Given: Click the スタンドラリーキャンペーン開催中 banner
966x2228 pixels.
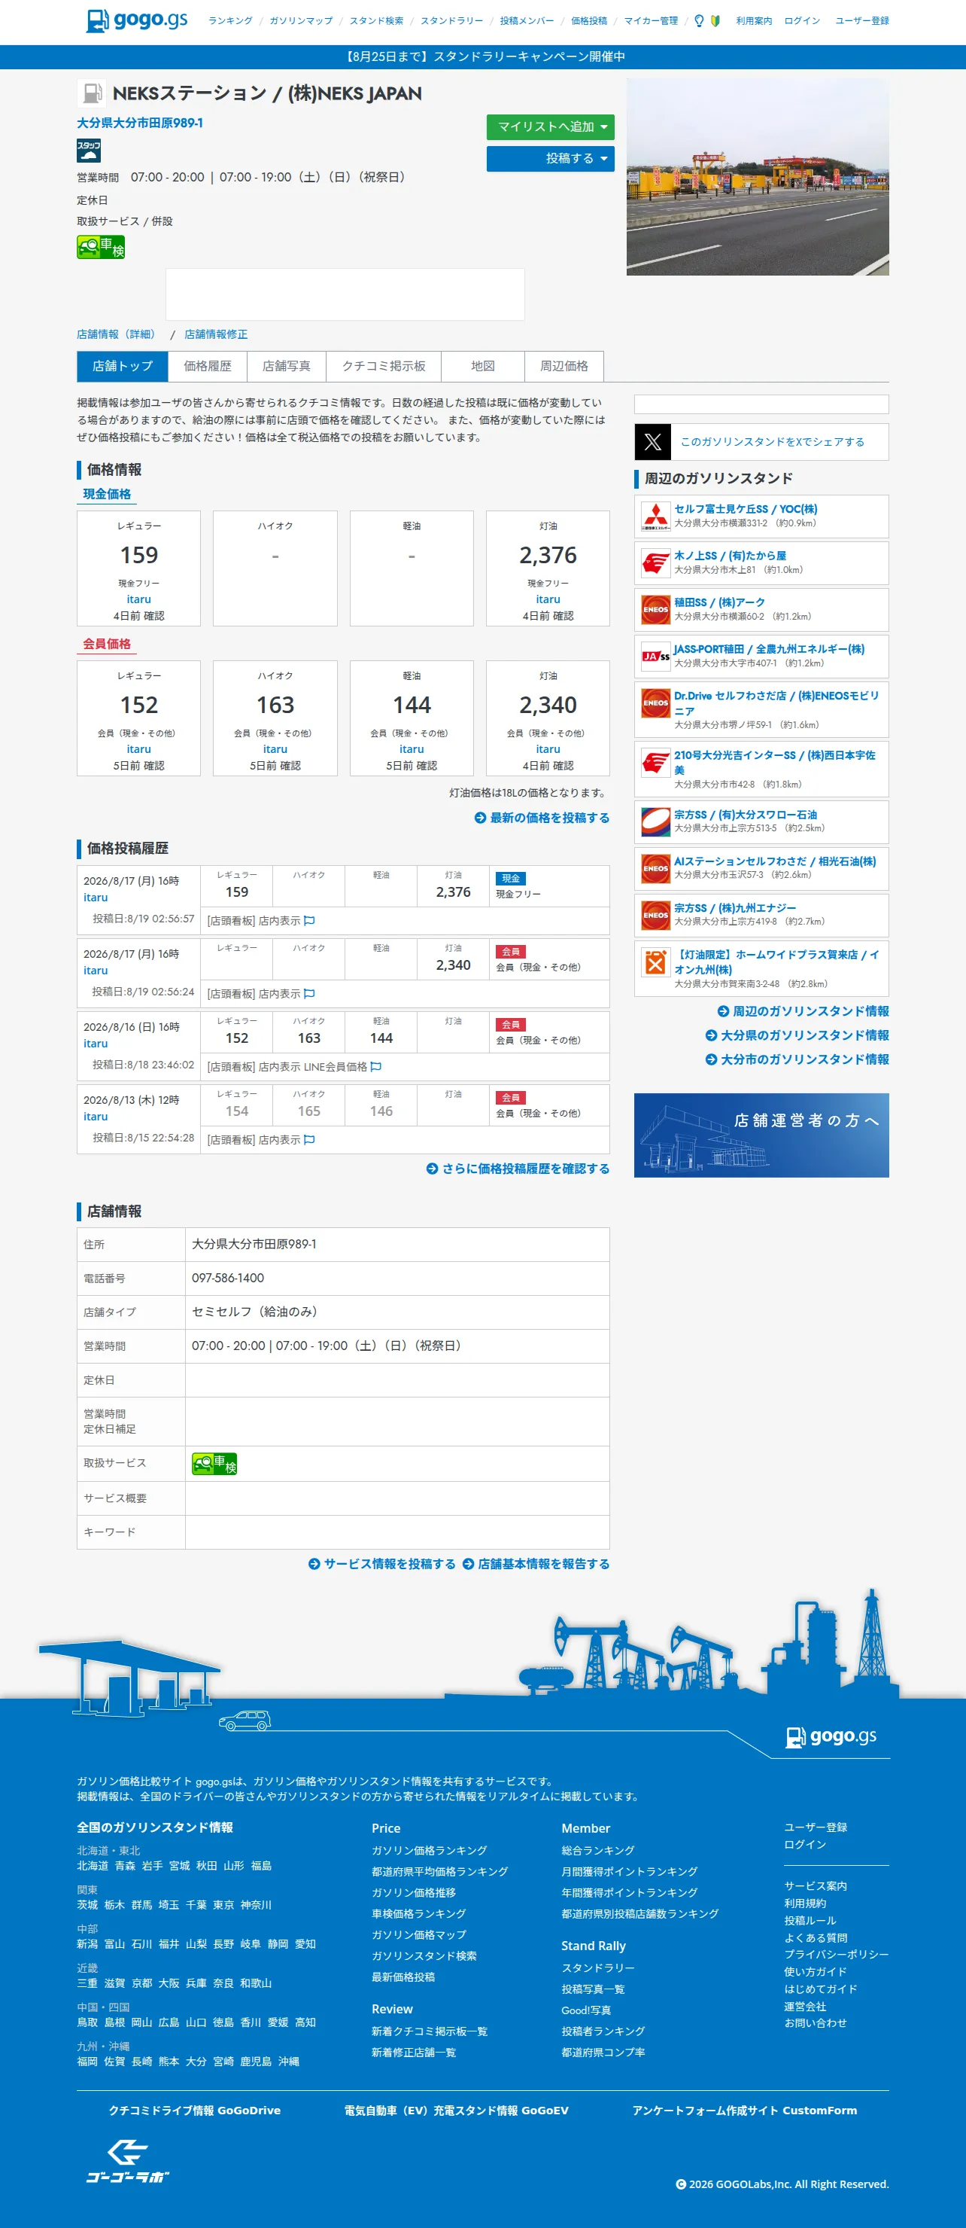Looking at the screenshot, I should (x=483, y=57).
